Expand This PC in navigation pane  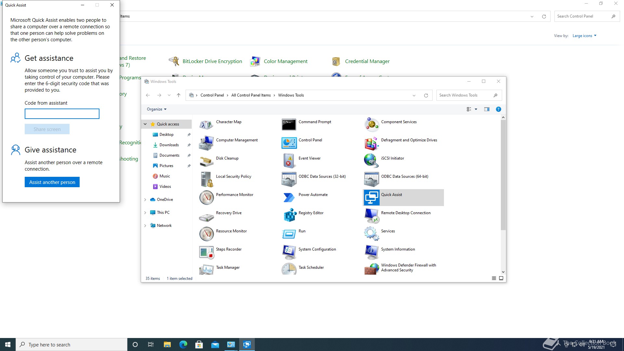pyautogui.click(x=145, y=213)
